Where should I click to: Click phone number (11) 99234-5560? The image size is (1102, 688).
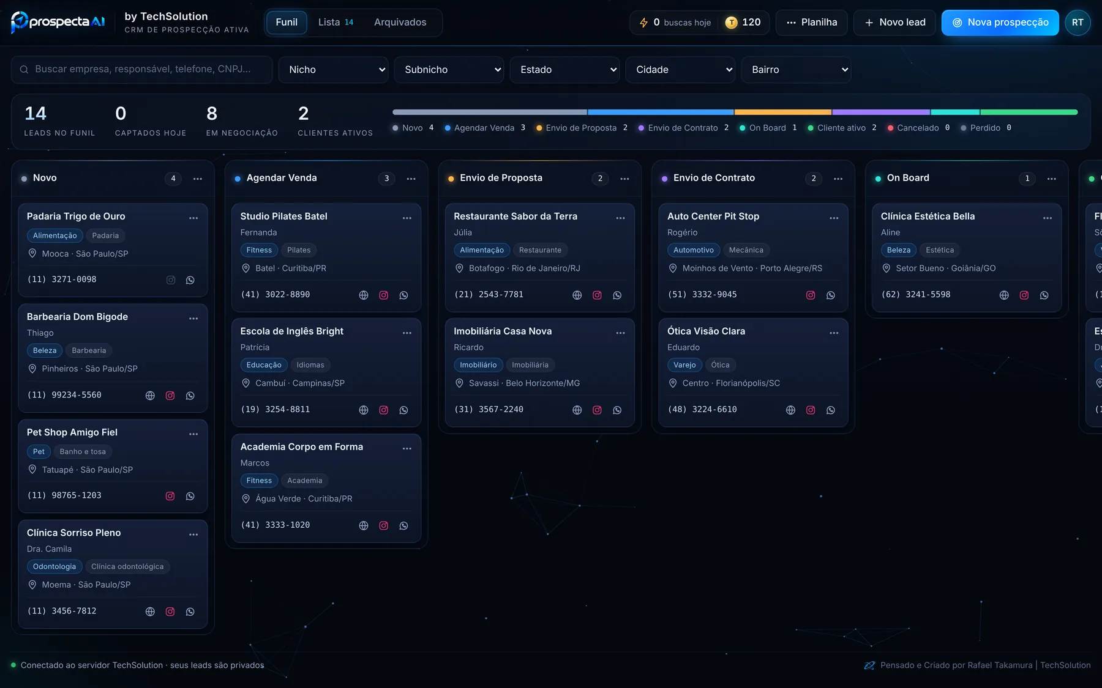tap(64, 395)
